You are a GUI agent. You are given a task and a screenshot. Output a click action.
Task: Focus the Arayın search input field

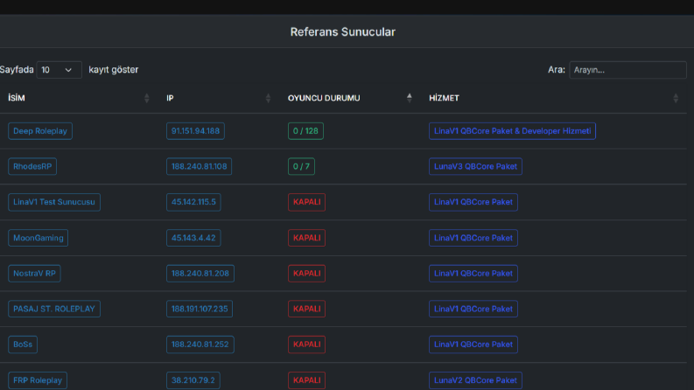(627, 70)
